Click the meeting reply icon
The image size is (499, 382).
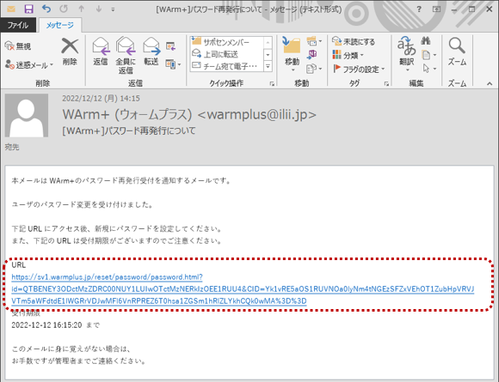point(170,46)
